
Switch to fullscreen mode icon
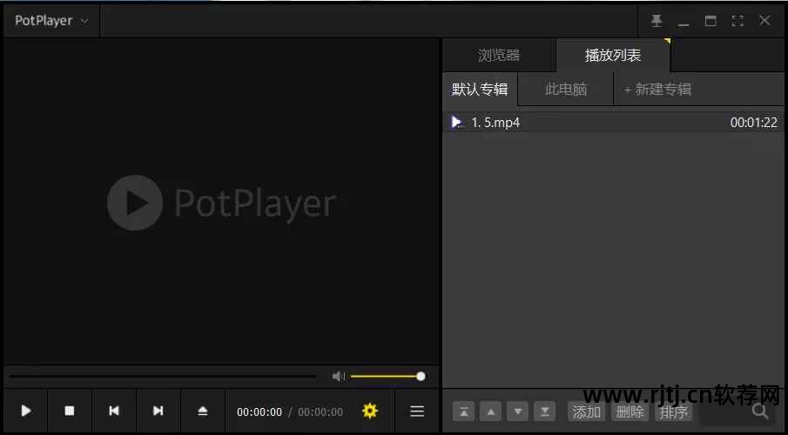tap(737, 21)
